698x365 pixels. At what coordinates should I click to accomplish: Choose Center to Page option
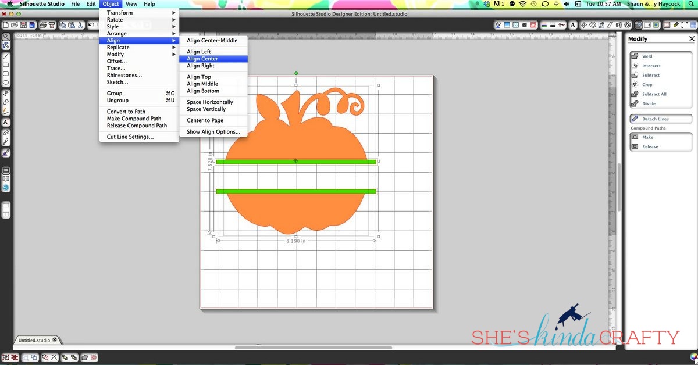point(213,120)
